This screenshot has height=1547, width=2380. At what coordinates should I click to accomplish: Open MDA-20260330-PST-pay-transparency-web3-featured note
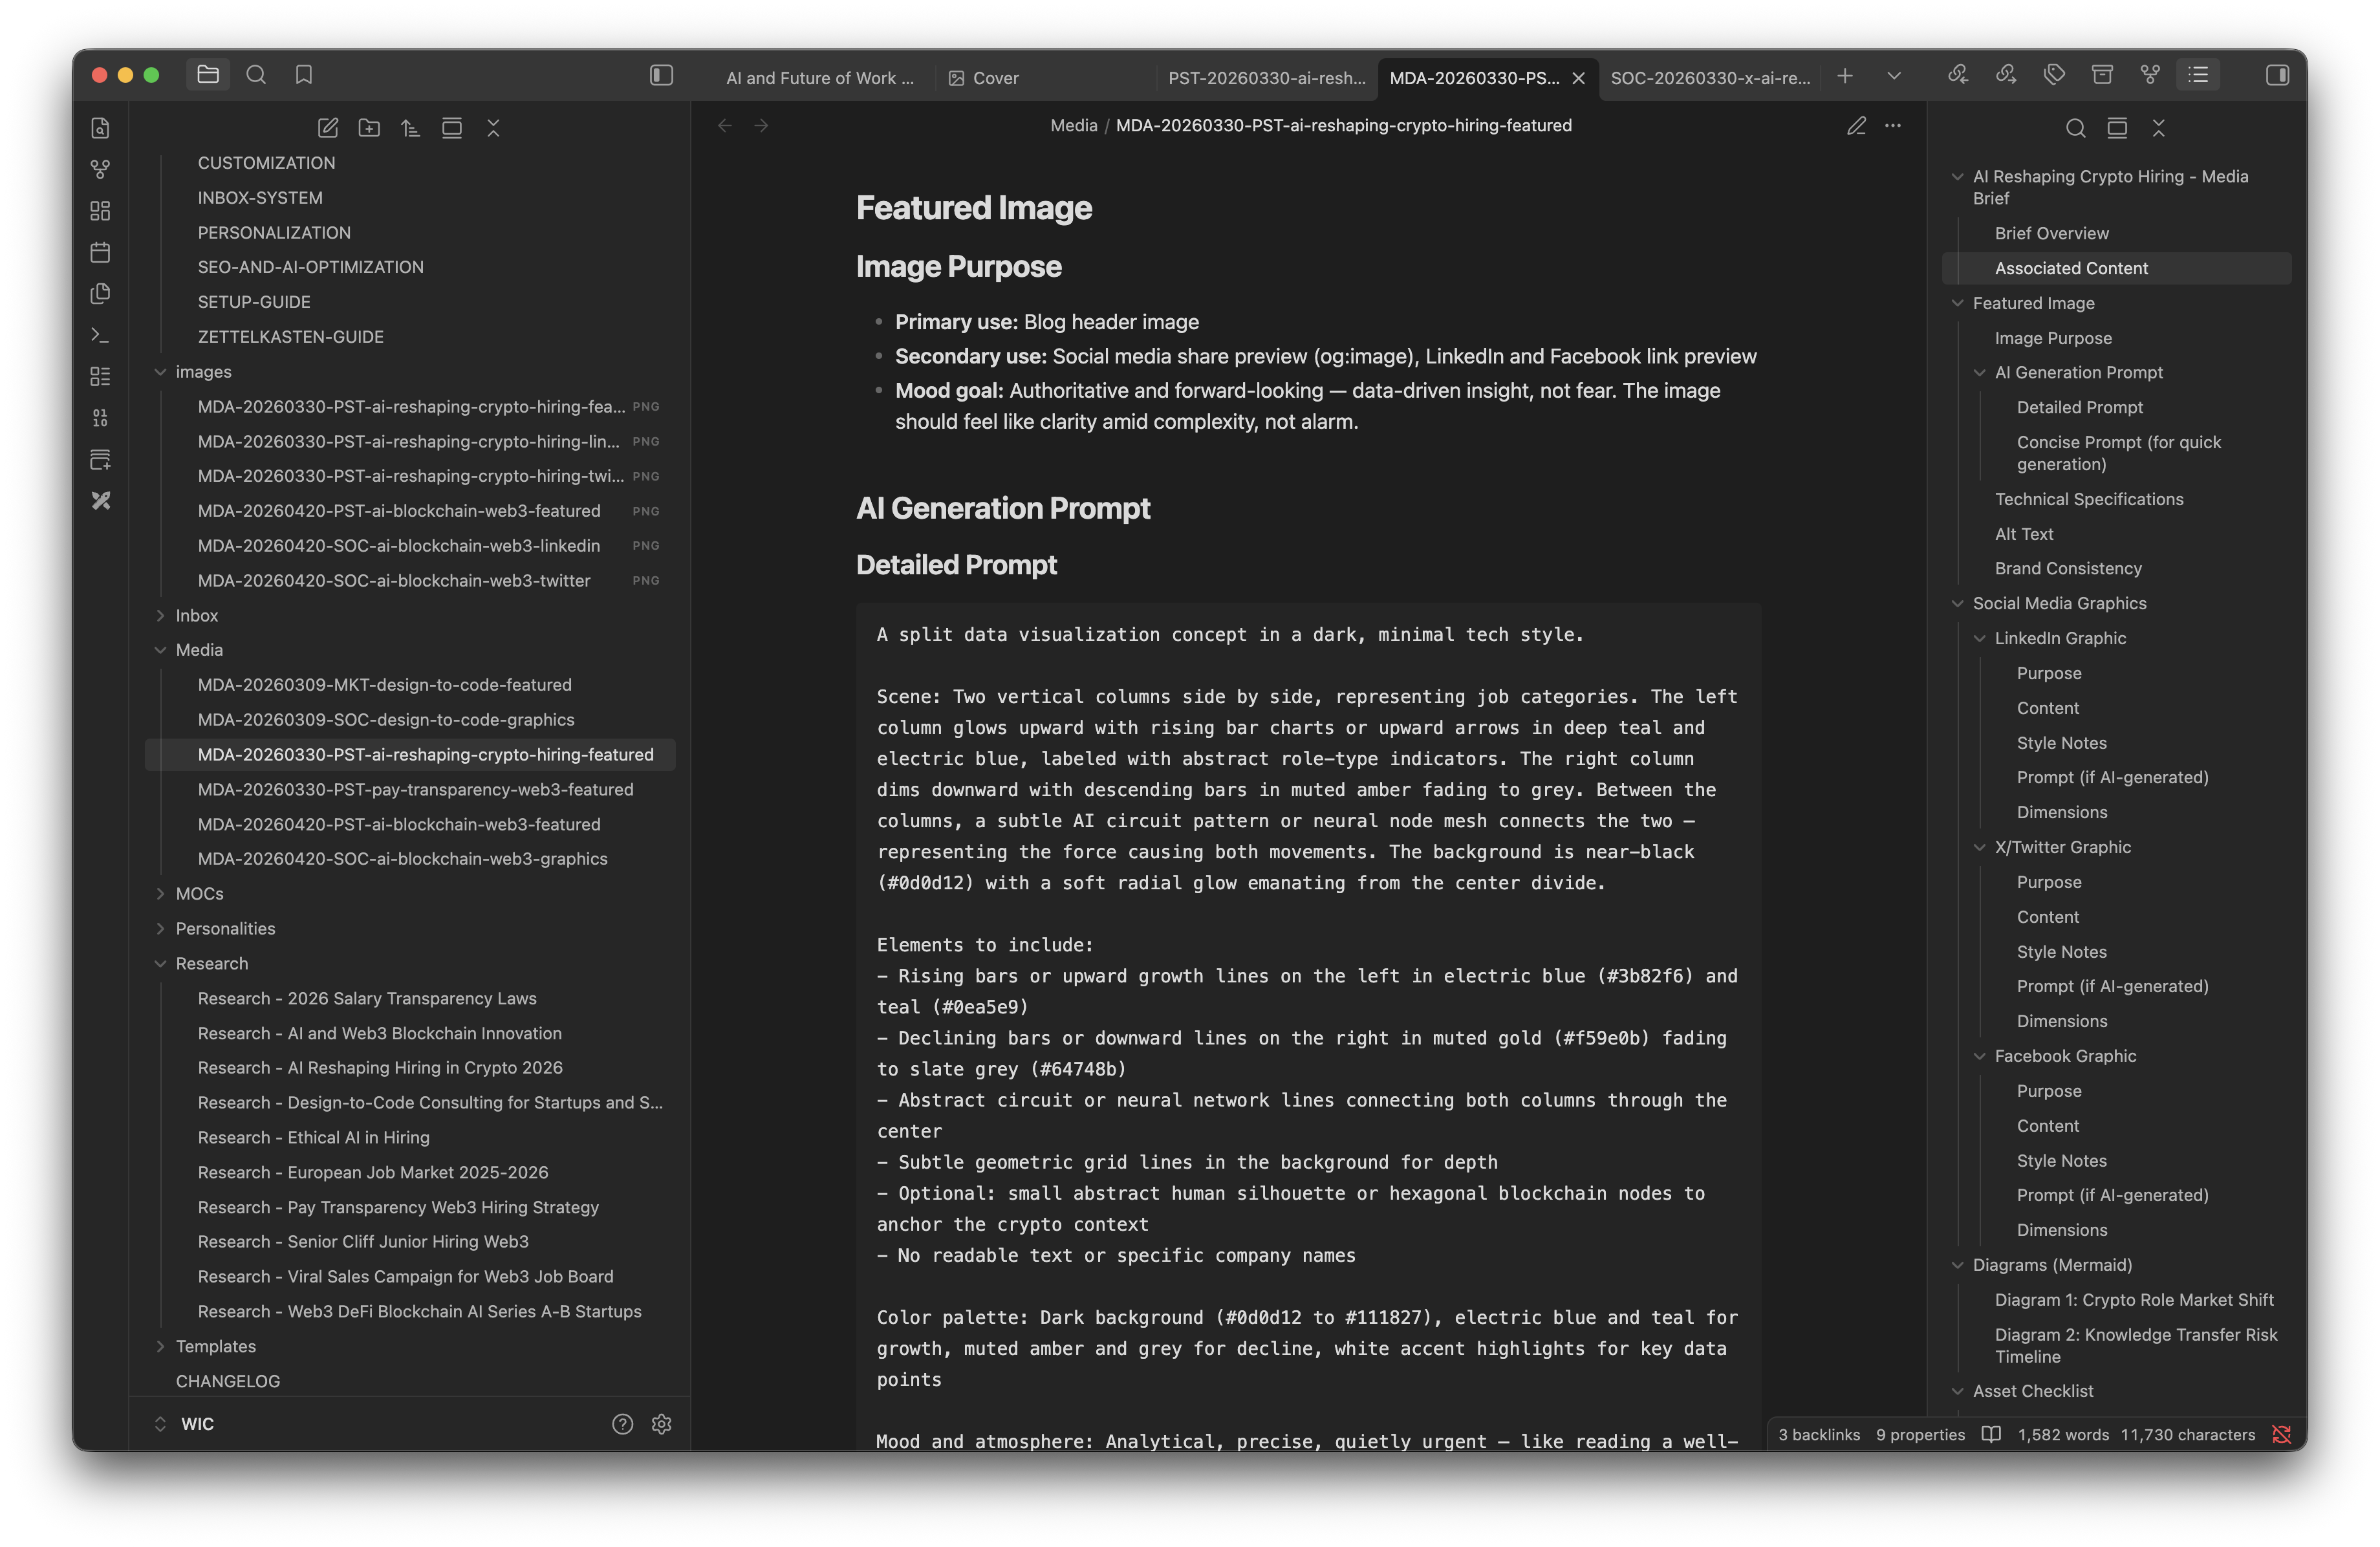pos(415,790)
